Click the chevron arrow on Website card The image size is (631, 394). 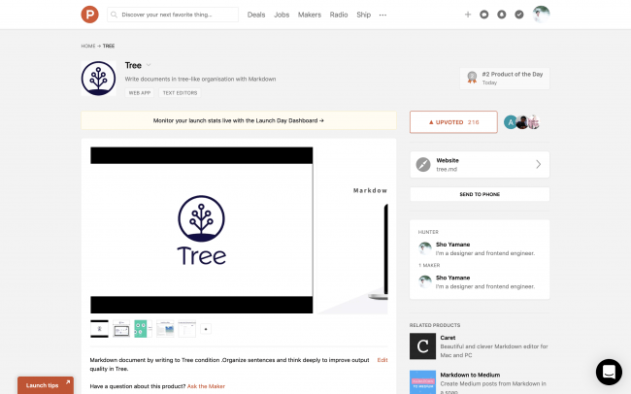pyautogui.click(x=539, y=164)
